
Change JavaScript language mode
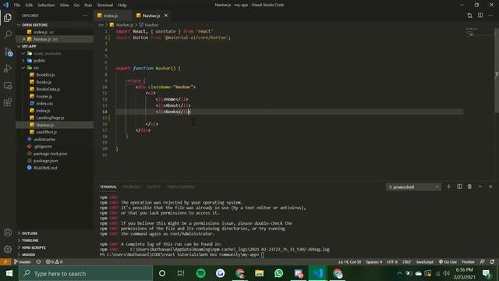click(424, 262)
